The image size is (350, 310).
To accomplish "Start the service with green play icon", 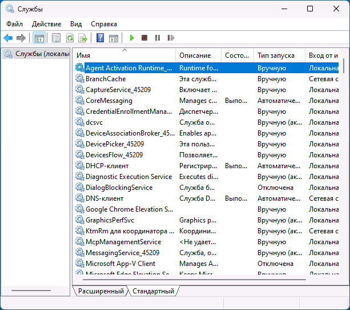I will [x=132, y=38].
